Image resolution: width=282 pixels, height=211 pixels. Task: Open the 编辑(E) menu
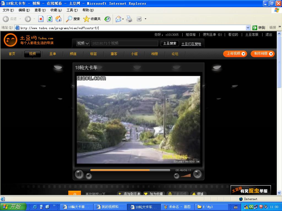coord(24,10)
